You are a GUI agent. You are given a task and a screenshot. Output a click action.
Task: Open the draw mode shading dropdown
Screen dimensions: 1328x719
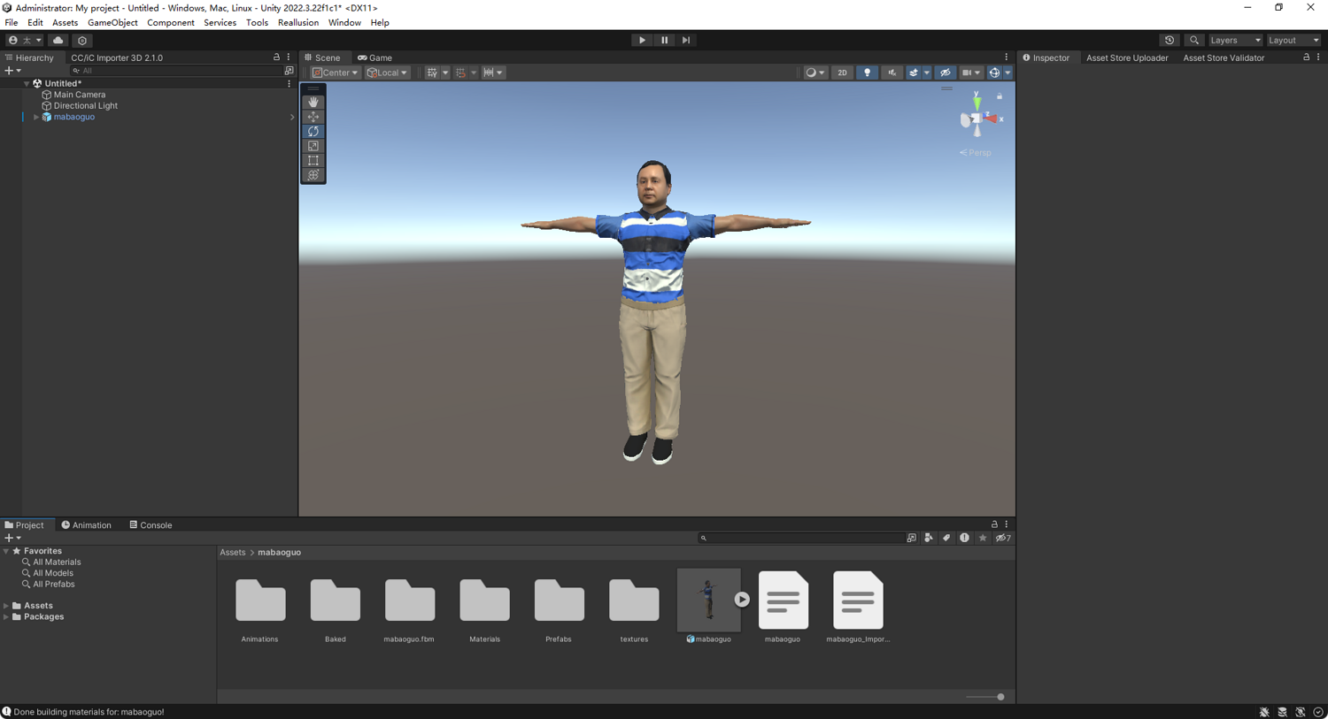point(815,73)
